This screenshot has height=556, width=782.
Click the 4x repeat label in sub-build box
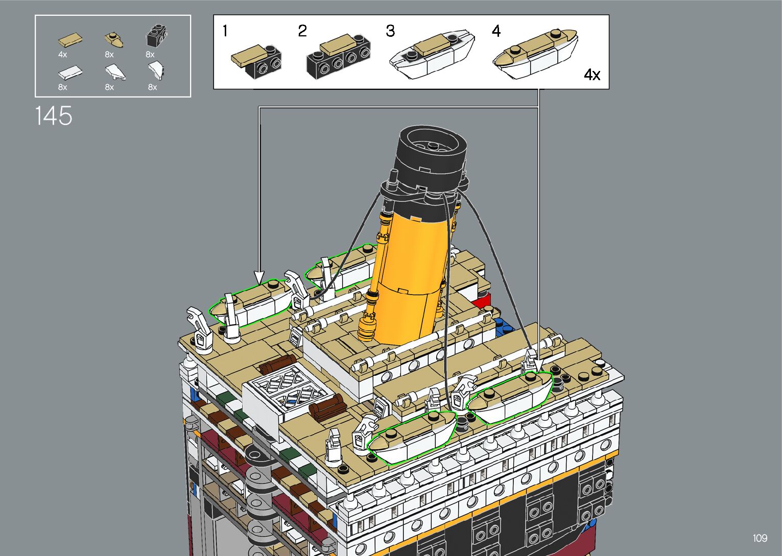tap(591, 75)
